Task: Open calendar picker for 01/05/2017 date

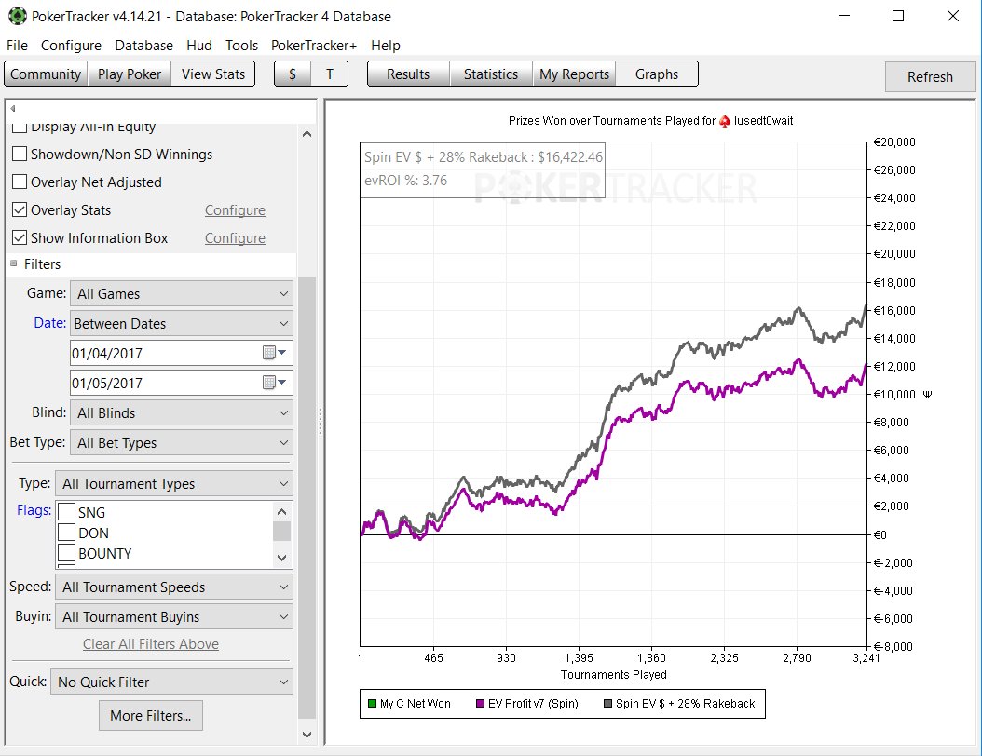Action: (274, 383)
